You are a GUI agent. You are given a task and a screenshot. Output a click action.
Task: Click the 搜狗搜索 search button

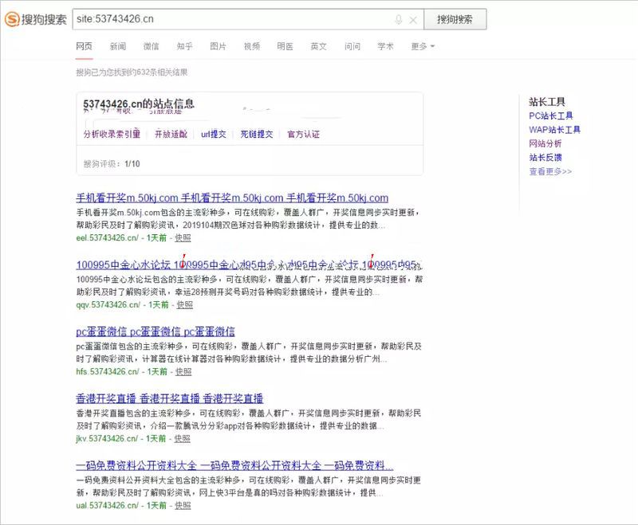point(455,19)
